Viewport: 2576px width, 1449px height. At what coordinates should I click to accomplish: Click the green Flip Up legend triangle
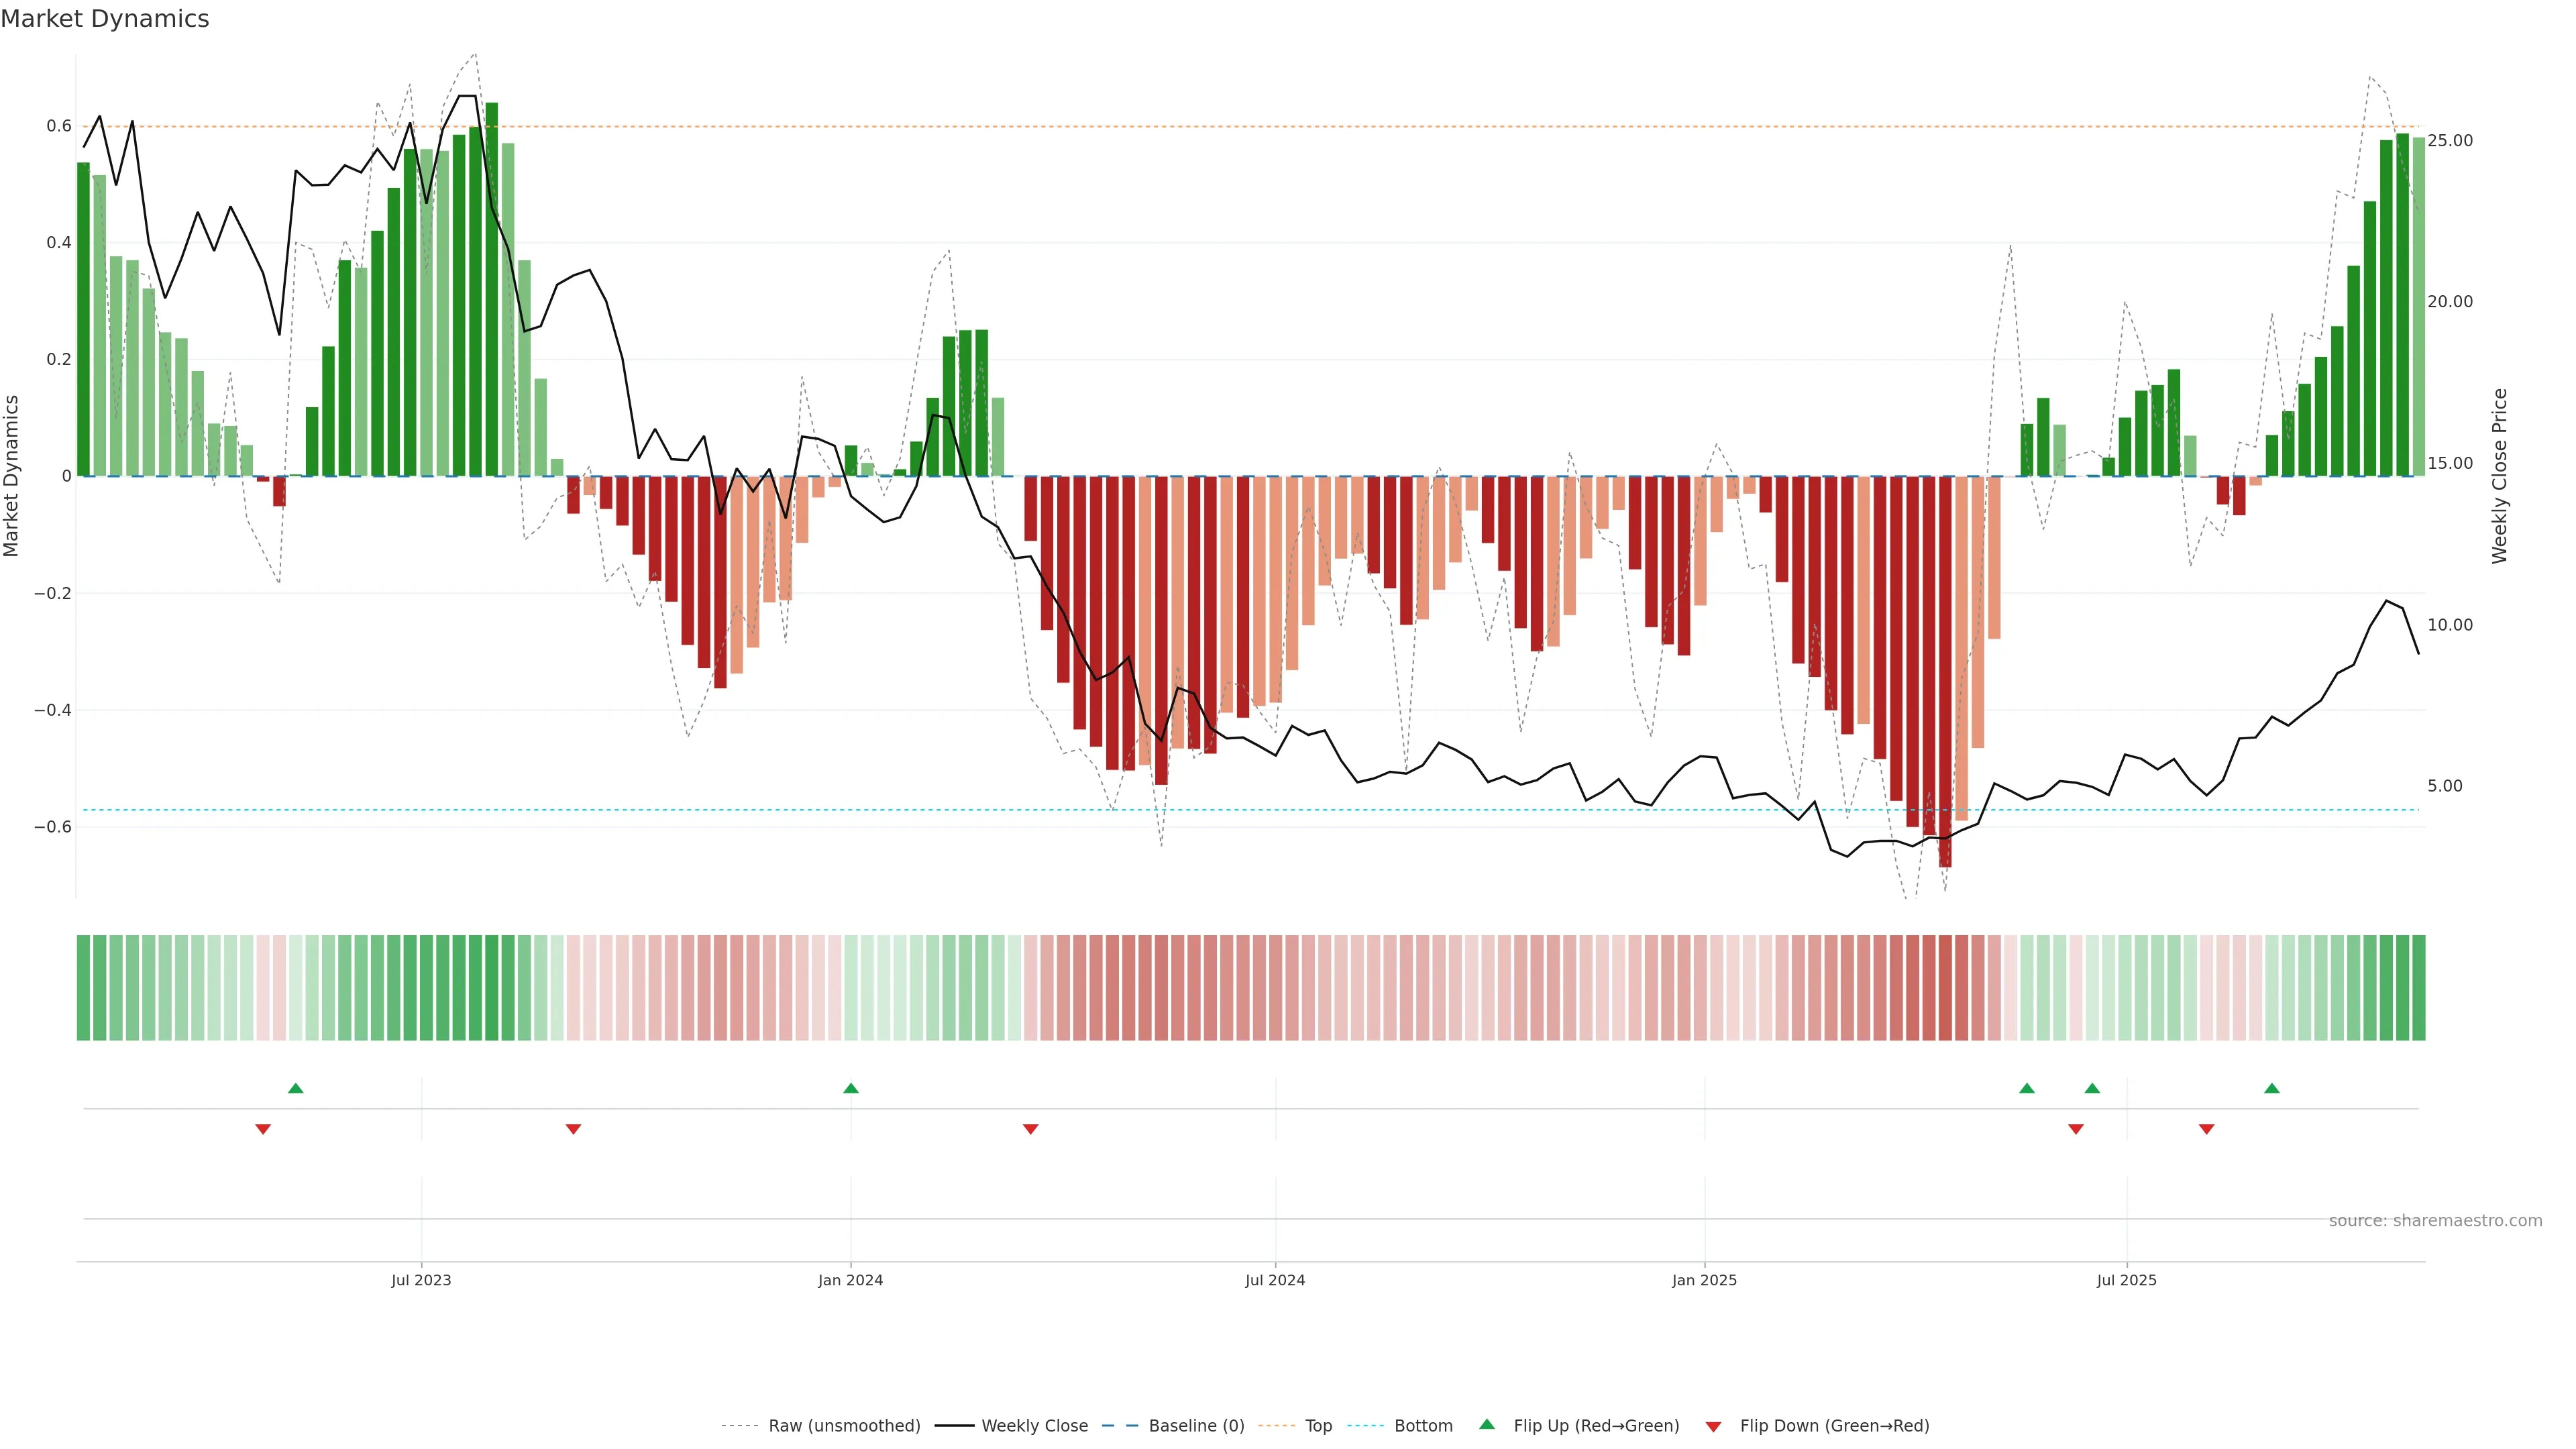point(1487,1424)
